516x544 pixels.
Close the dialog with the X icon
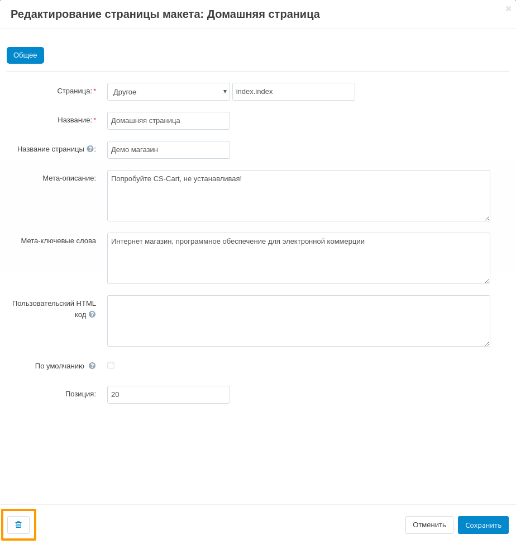click(508, 8)
